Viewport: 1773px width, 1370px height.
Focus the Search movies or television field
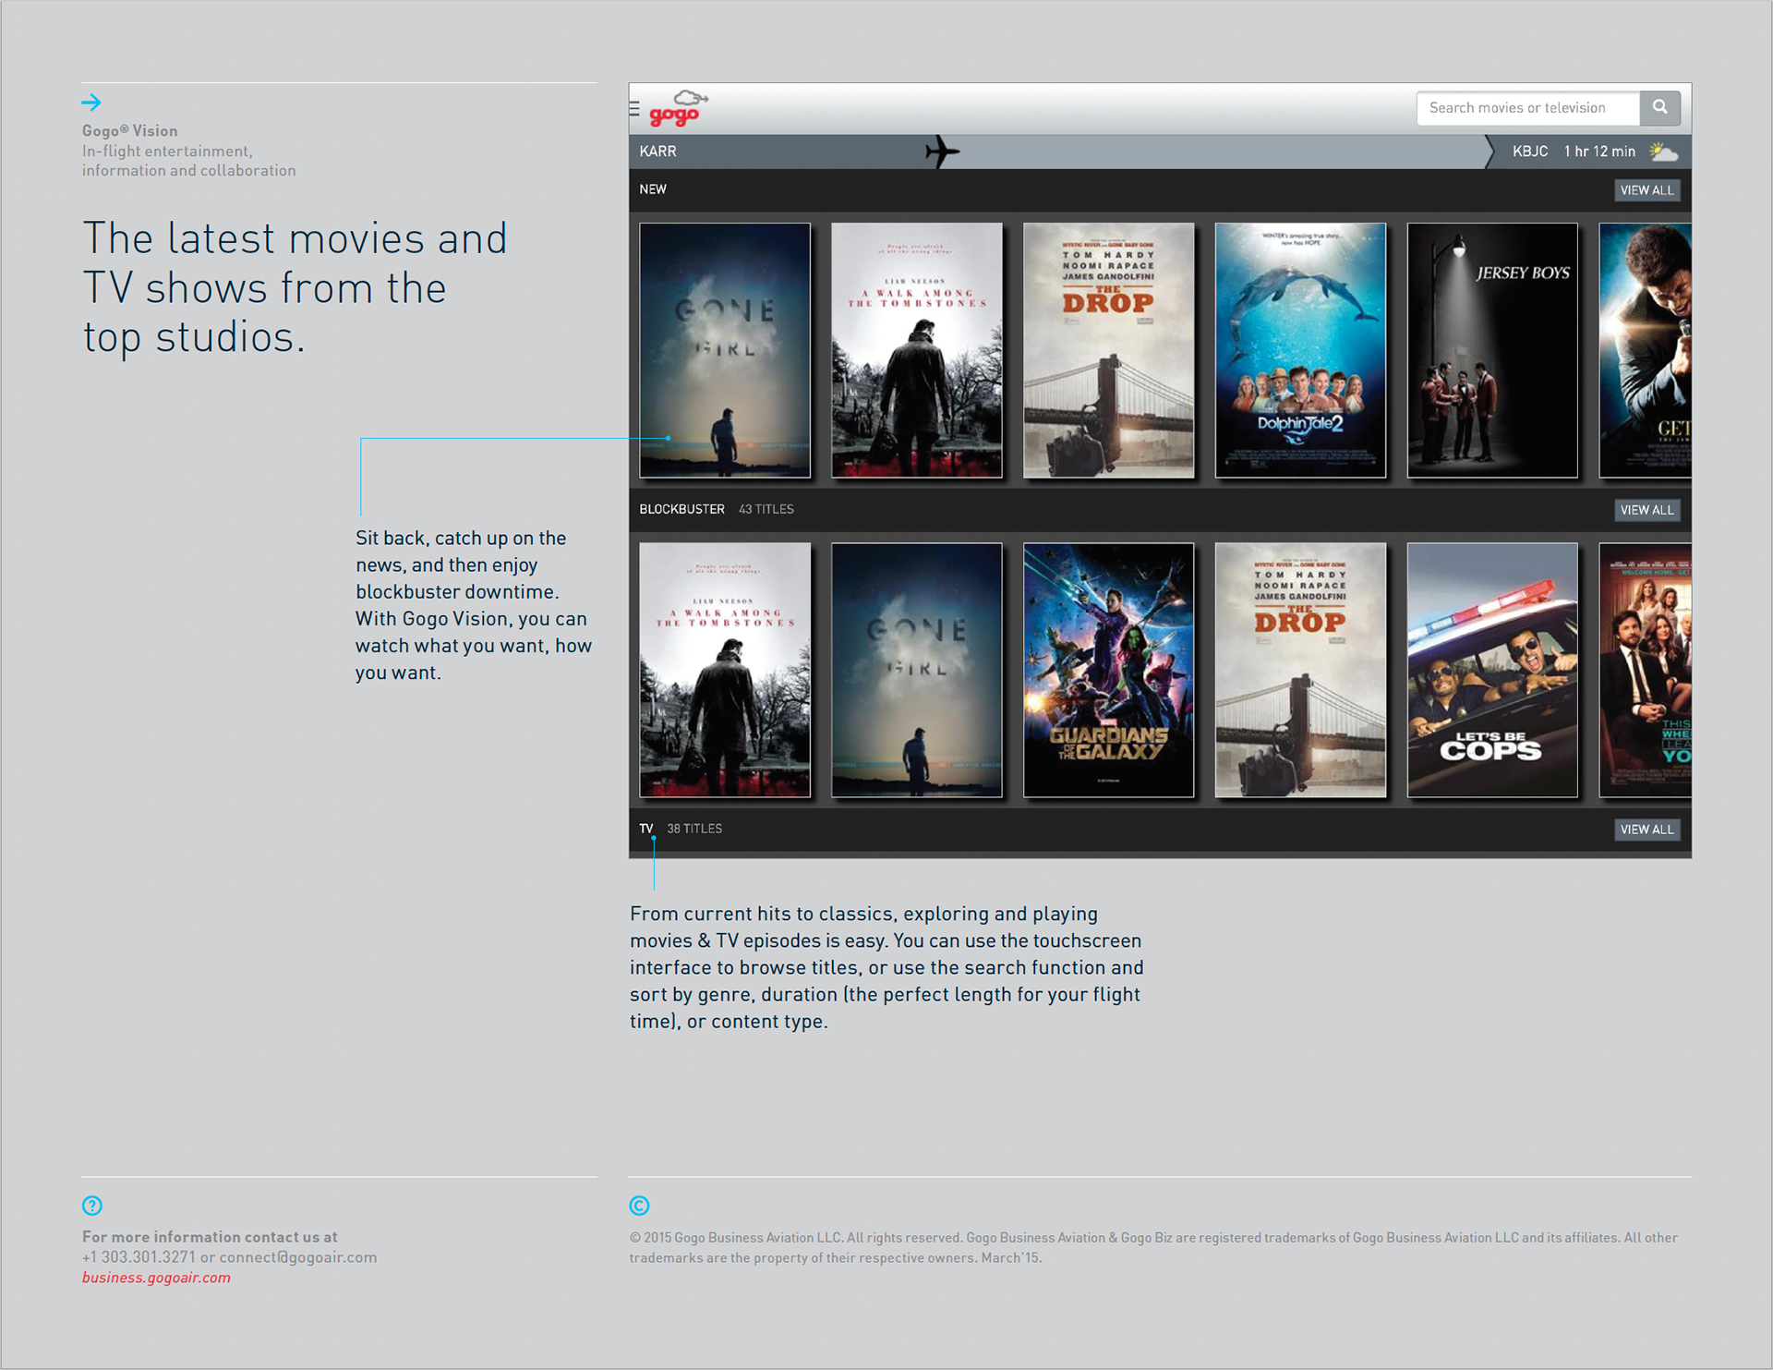coord(1528,108)
